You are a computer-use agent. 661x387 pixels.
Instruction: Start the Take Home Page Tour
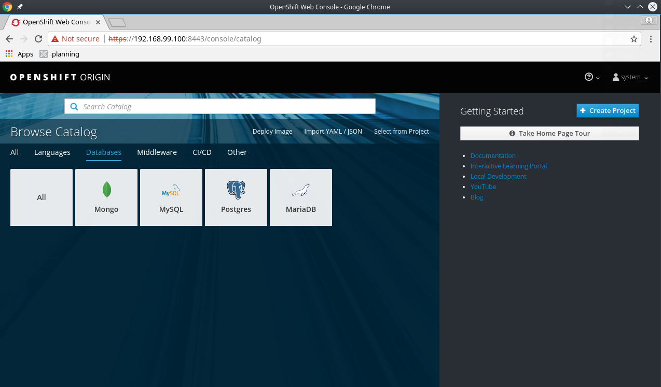pos(549,133)
